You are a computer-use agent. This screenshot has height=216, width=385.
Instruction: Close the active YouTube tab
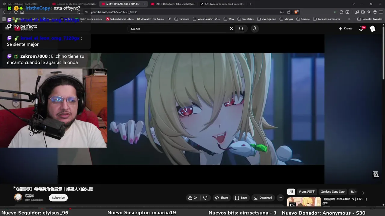tap(145, 4)
